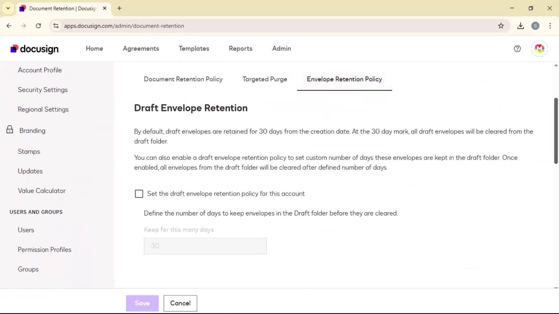Click the Keep for this many days field
Image resolution: width=559 pixels, height=314 pixels.
tap(205, 246)
